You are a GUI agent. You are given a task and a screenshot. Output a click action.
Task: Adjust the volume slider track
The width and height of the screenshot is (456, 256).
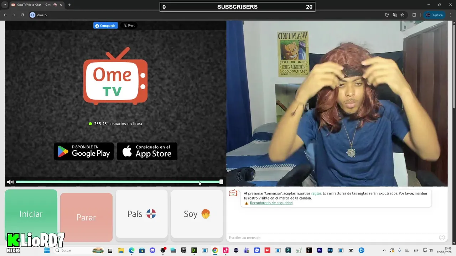[119, 182]
